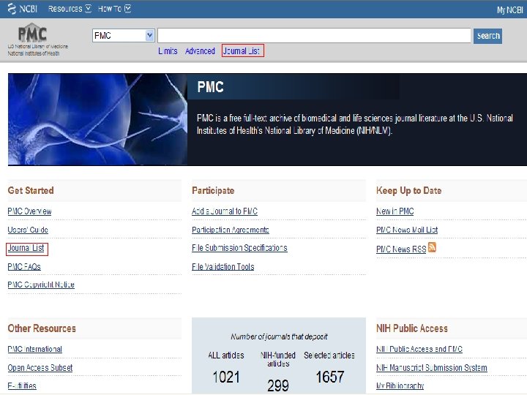Open My Bibliography link
The height and width of the screenshot is (395, 527).
400,385
